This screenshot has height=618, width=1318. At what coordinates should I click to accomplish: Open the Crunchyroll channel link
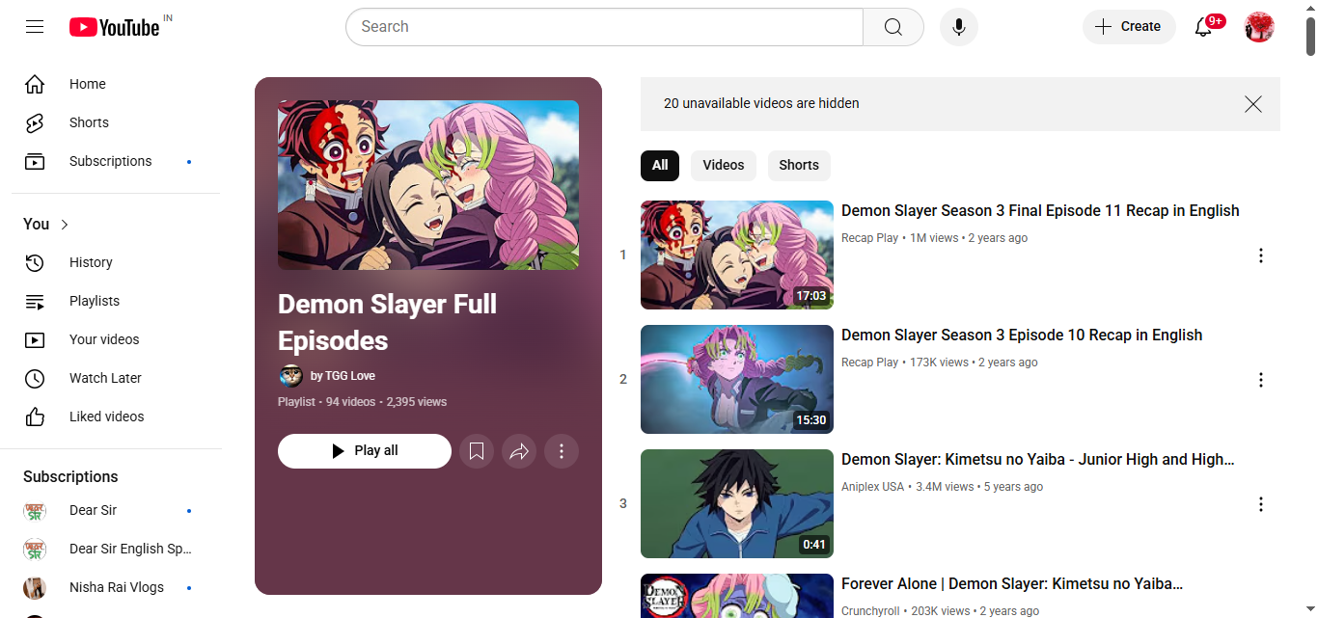(870, 611)
